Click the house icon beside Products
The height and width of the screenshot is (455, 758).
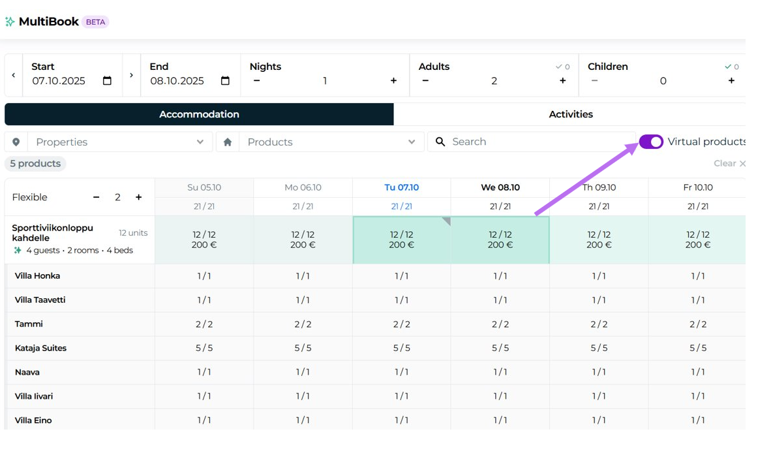(228, 142)
